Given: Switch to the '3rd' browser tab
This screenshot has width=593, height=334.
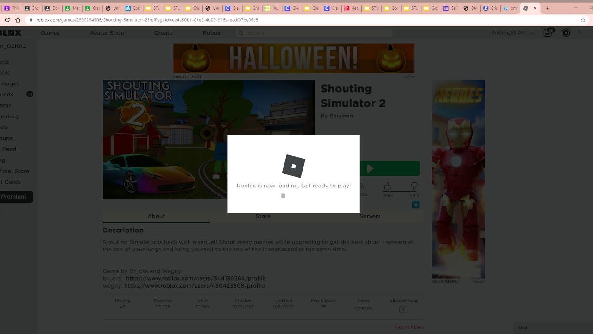Looking at the screenshot, I should [32, 8].
